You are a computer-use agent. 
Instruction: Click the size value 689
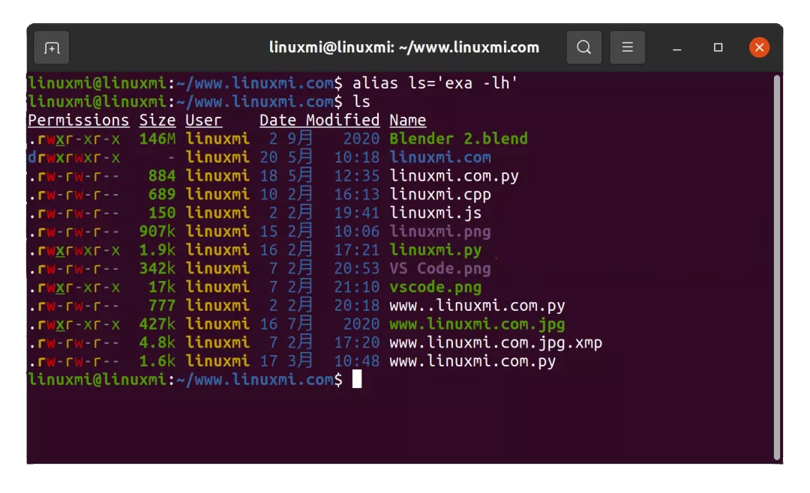pyautogui.click(x=162, y=195)
